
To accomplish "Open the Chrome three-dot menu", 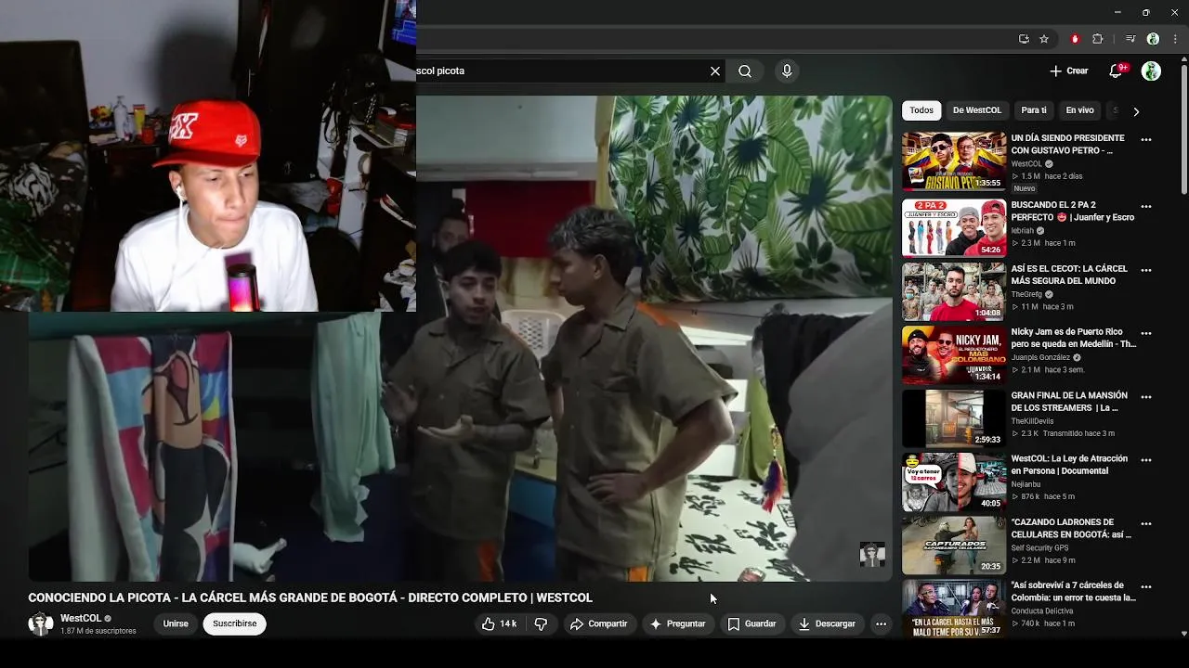I will (1175, 39).
